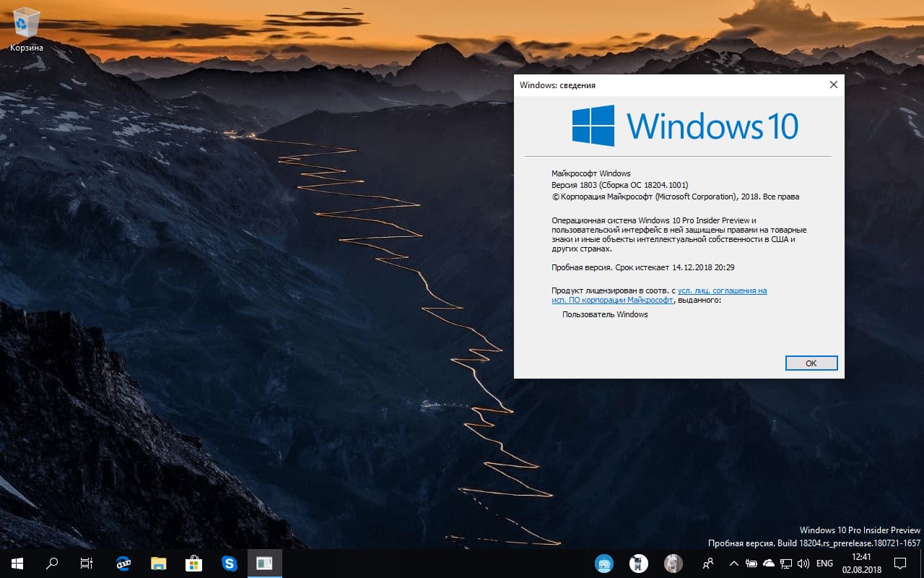This screenshot has width=924, height=578.
Task: Open the OneDrive tray icon
Action: tap(770, 564)
